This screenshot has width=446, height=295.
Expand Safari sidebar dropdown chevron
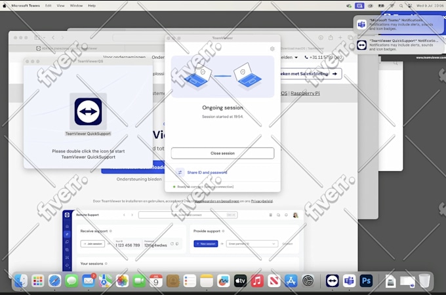(x=44, y=37)
